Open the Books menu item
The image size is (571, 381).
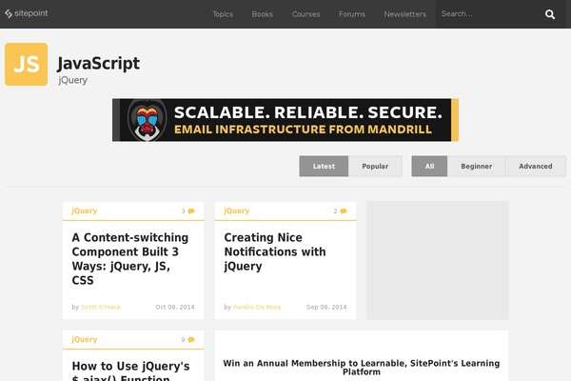coord(263,14)
